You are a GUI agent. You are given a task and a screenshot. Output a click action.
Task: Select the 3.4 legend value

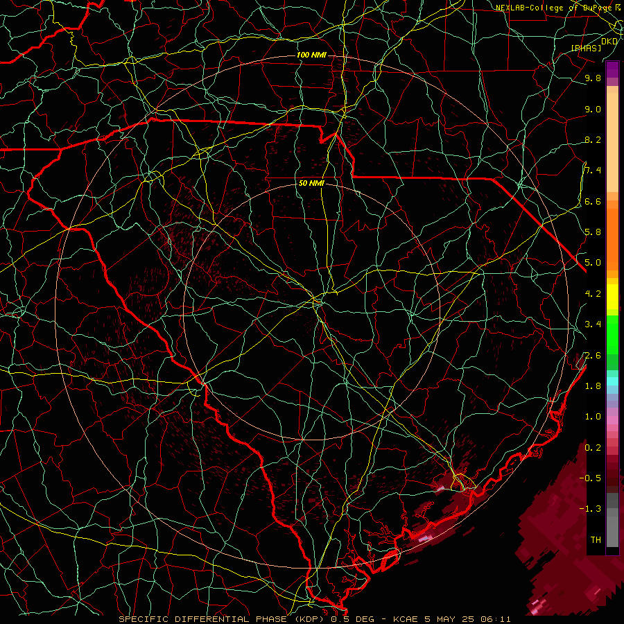[593, 324]
